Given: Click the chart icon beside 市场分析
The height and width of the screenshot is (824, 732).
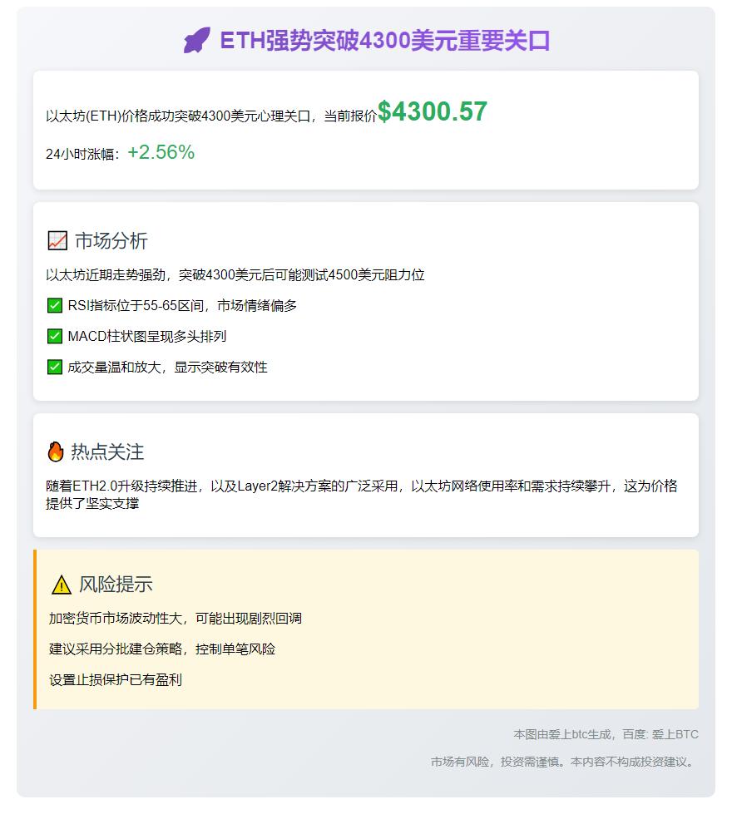Looking at the screenshot, I should (57, 241).
